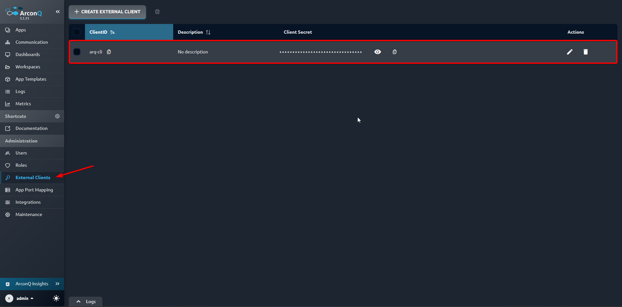622x307 pixels.
Task: Reveal the client secret with eye icon
Action: 377,52
